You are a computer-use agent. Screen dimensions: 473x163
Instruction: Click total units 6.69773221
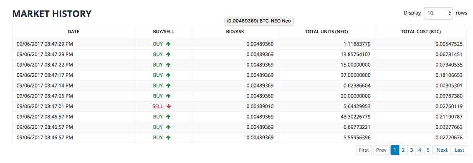pyautogui.click(x=357, y=127)
